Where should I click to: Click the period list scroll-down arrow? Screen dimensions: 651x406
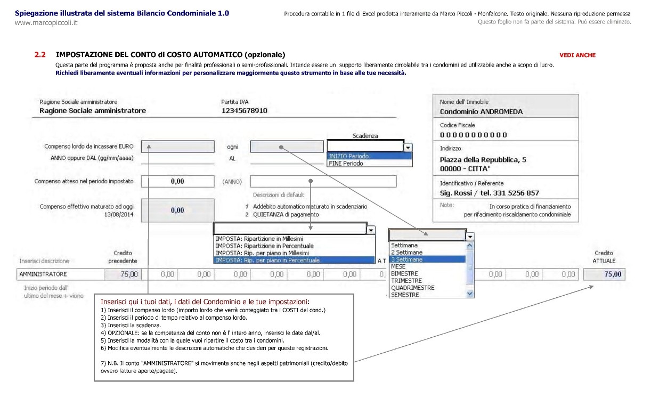(x=470, y=294)
